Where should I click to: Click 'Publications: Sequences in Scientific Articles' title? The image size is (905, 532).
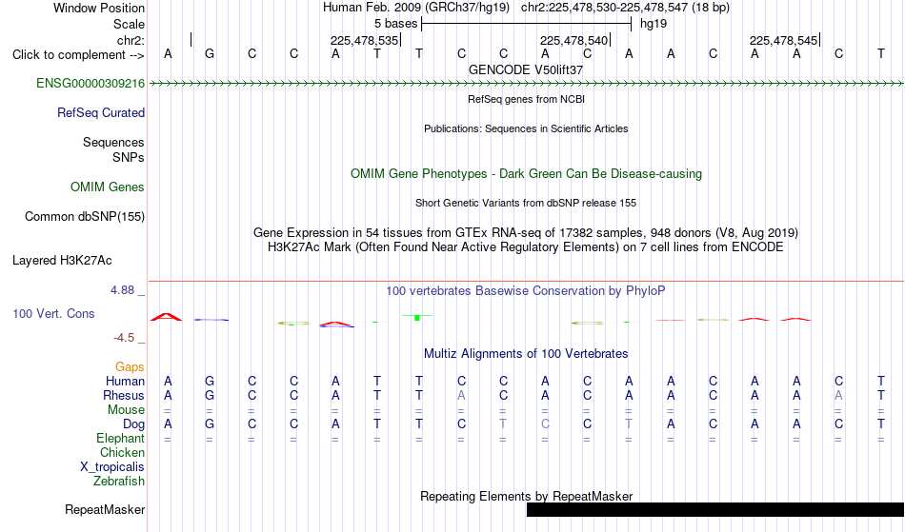click(x=526, y=128)
